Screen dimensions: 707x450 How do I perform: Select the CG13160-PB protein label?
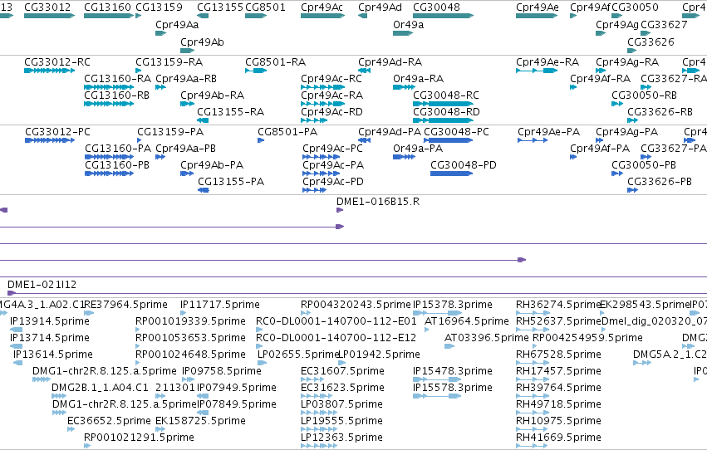[117, 165]
